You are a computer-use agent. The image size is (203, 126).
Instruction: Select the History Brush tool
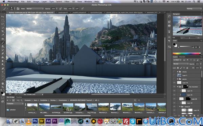click(x=3, y=50)
